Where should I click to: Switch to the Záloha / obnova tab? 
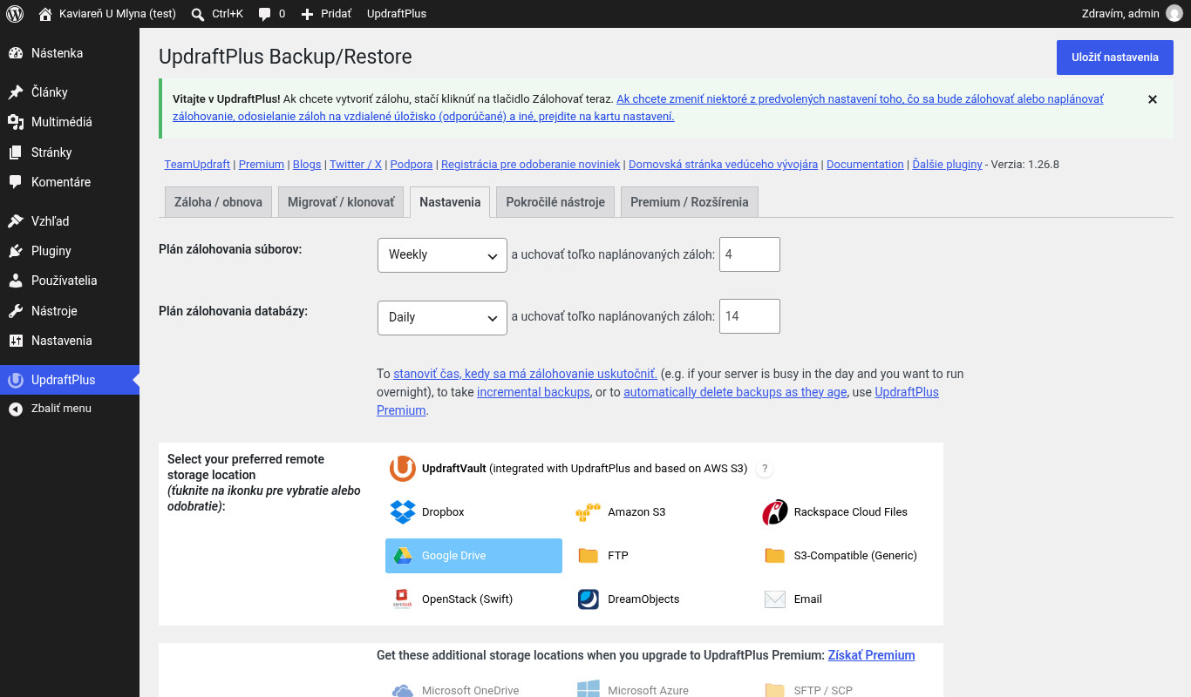click(218, 202)
